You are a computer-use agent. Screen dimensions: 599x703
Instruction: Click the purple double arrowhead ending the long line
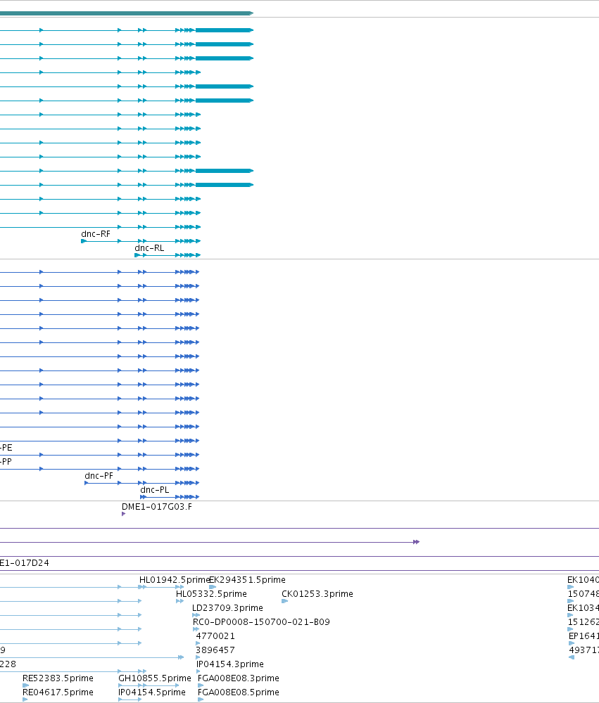tap(416, 542)
